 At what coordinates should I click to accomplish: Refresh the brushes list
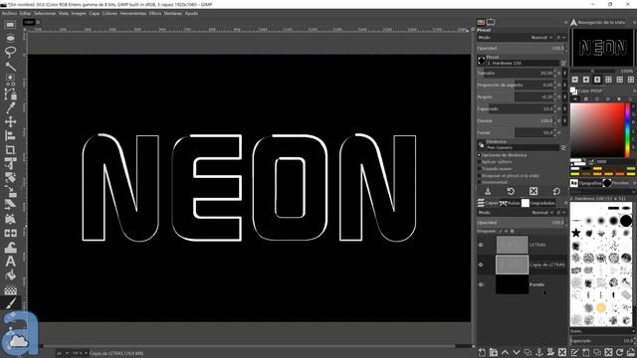[619, 352]
